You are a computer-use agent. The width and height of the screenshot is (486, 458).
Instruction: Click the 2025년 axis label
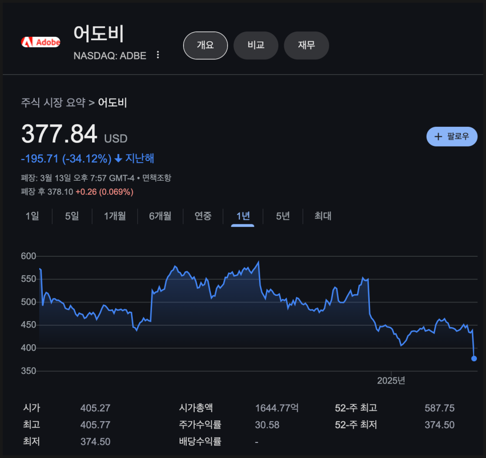391,380
